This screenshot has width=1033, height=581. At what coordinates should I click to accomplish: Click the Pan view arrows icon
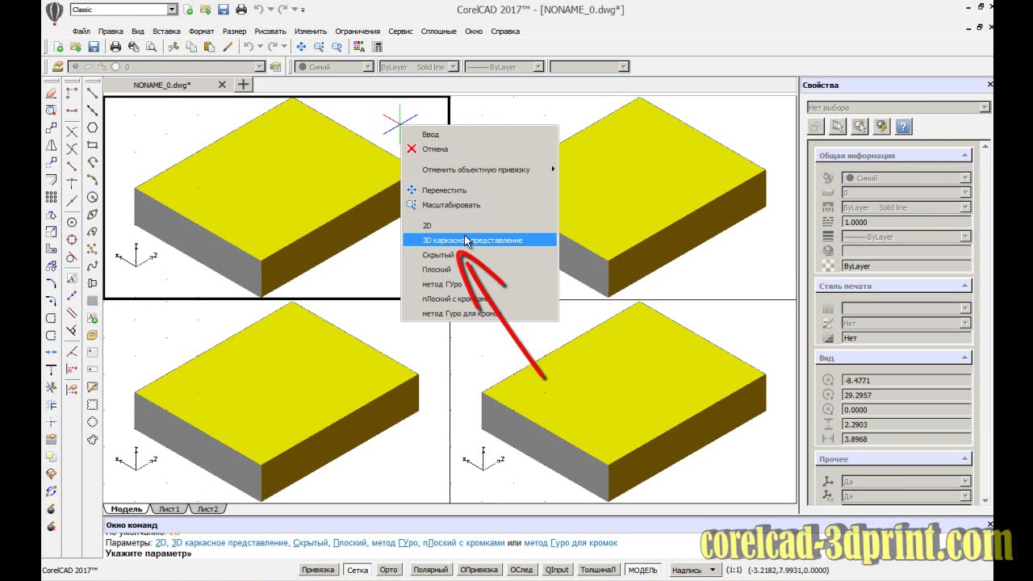tap(303, 47)
